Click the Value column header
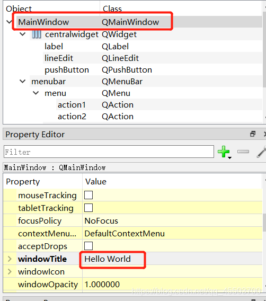The width and height of the screenshot is (266, 301). pyautogui.click(x=95, y=182)
